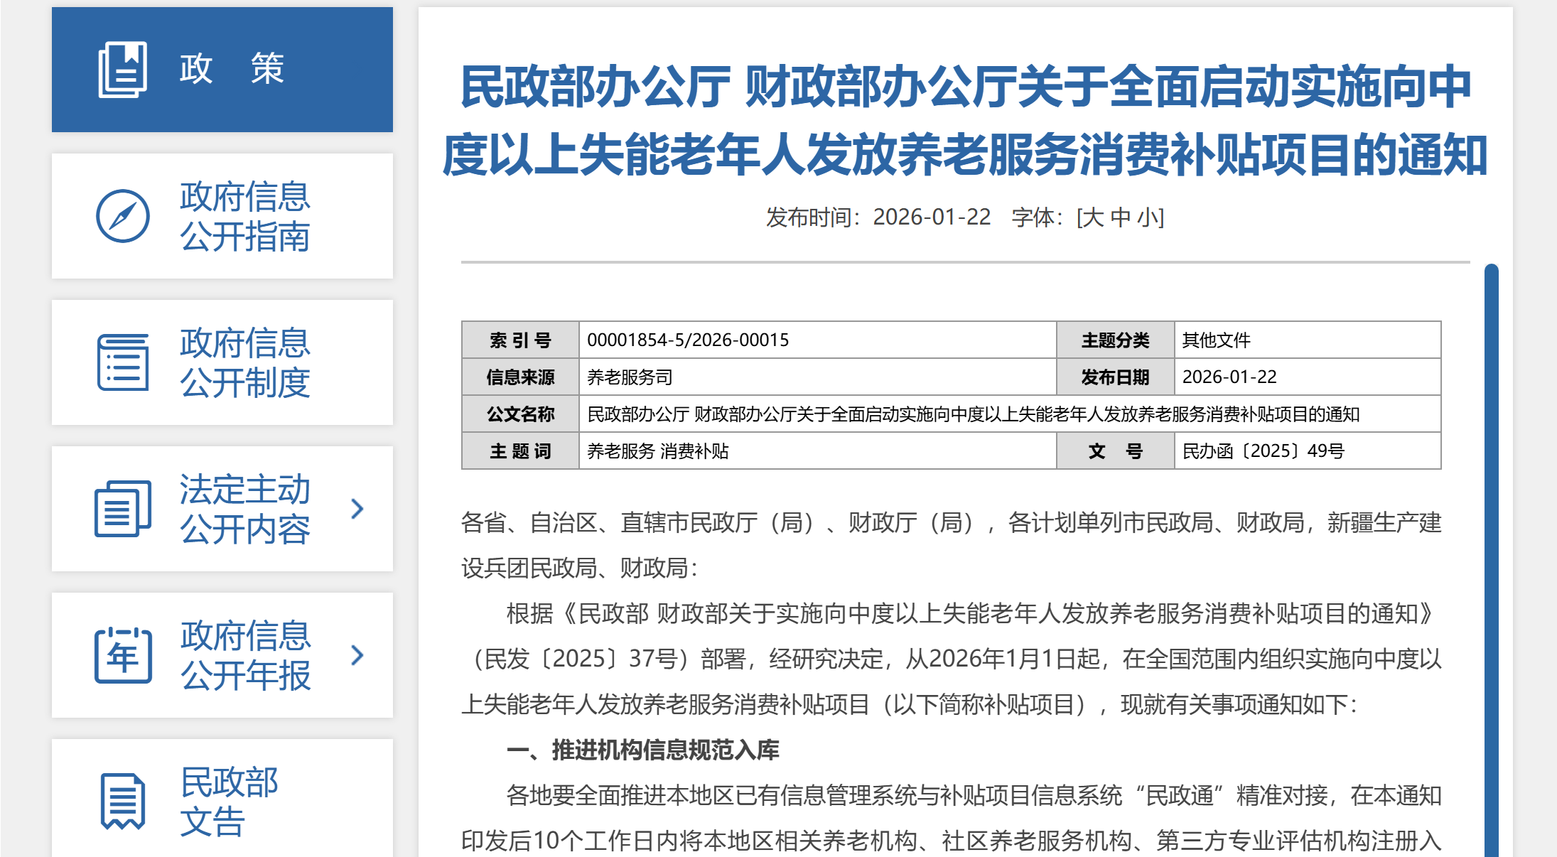Image resolution: width=1557 pixels, height=857 pixels.
Task: Click the 主题词 table header cell
Action: [x=520, y=451]
